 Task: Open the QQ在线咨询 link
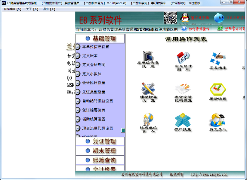[199, 18]
